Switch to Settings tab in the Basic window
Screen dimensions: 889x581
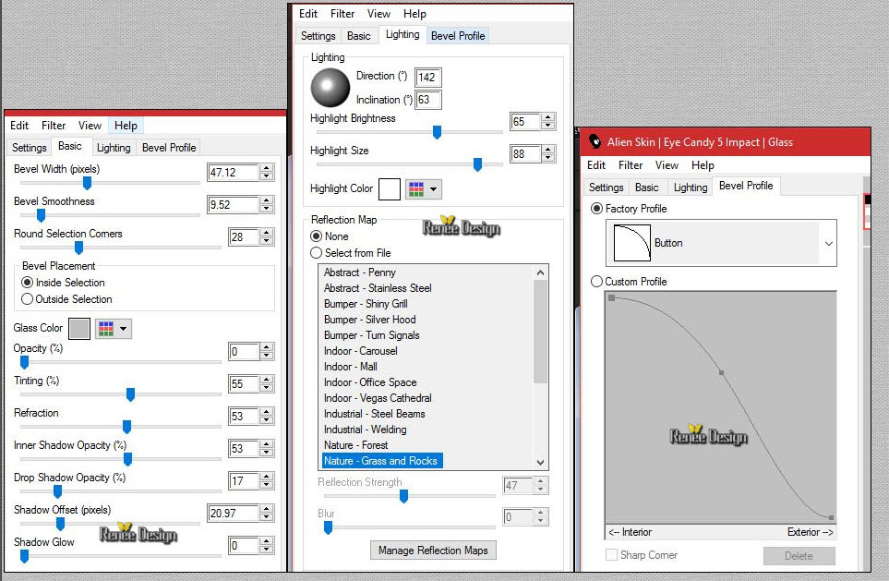point(29,148)
